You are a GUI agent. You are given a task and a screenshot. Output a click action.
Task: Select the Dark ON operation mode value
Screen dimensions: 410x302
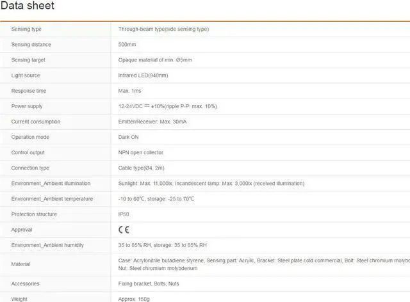point(129,137)
